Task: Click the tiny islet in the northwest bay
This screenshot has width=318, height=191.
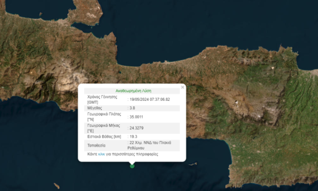Action: [x=41, y=14]
